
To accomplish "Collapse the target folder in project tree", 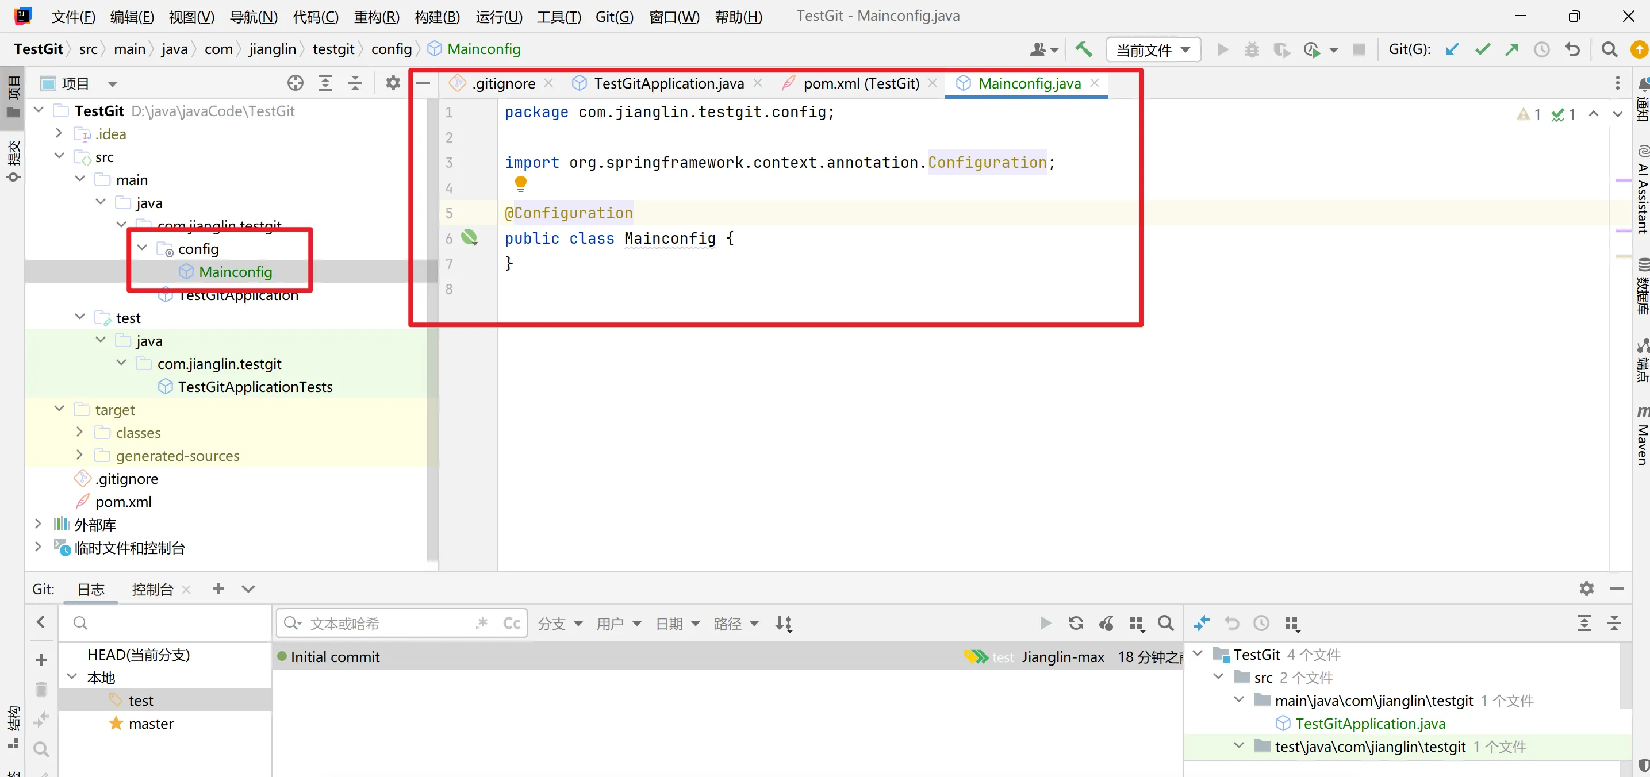I will (60, 409).
